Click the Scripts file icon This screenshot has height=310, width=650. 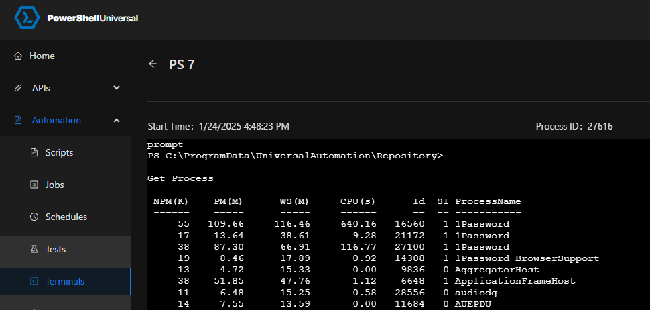[34, 153]
